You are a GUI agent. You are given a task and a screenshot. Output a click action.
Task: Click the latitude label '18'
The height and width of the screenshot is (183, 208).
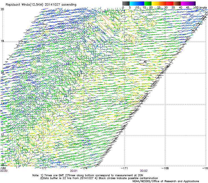point(2,41)
